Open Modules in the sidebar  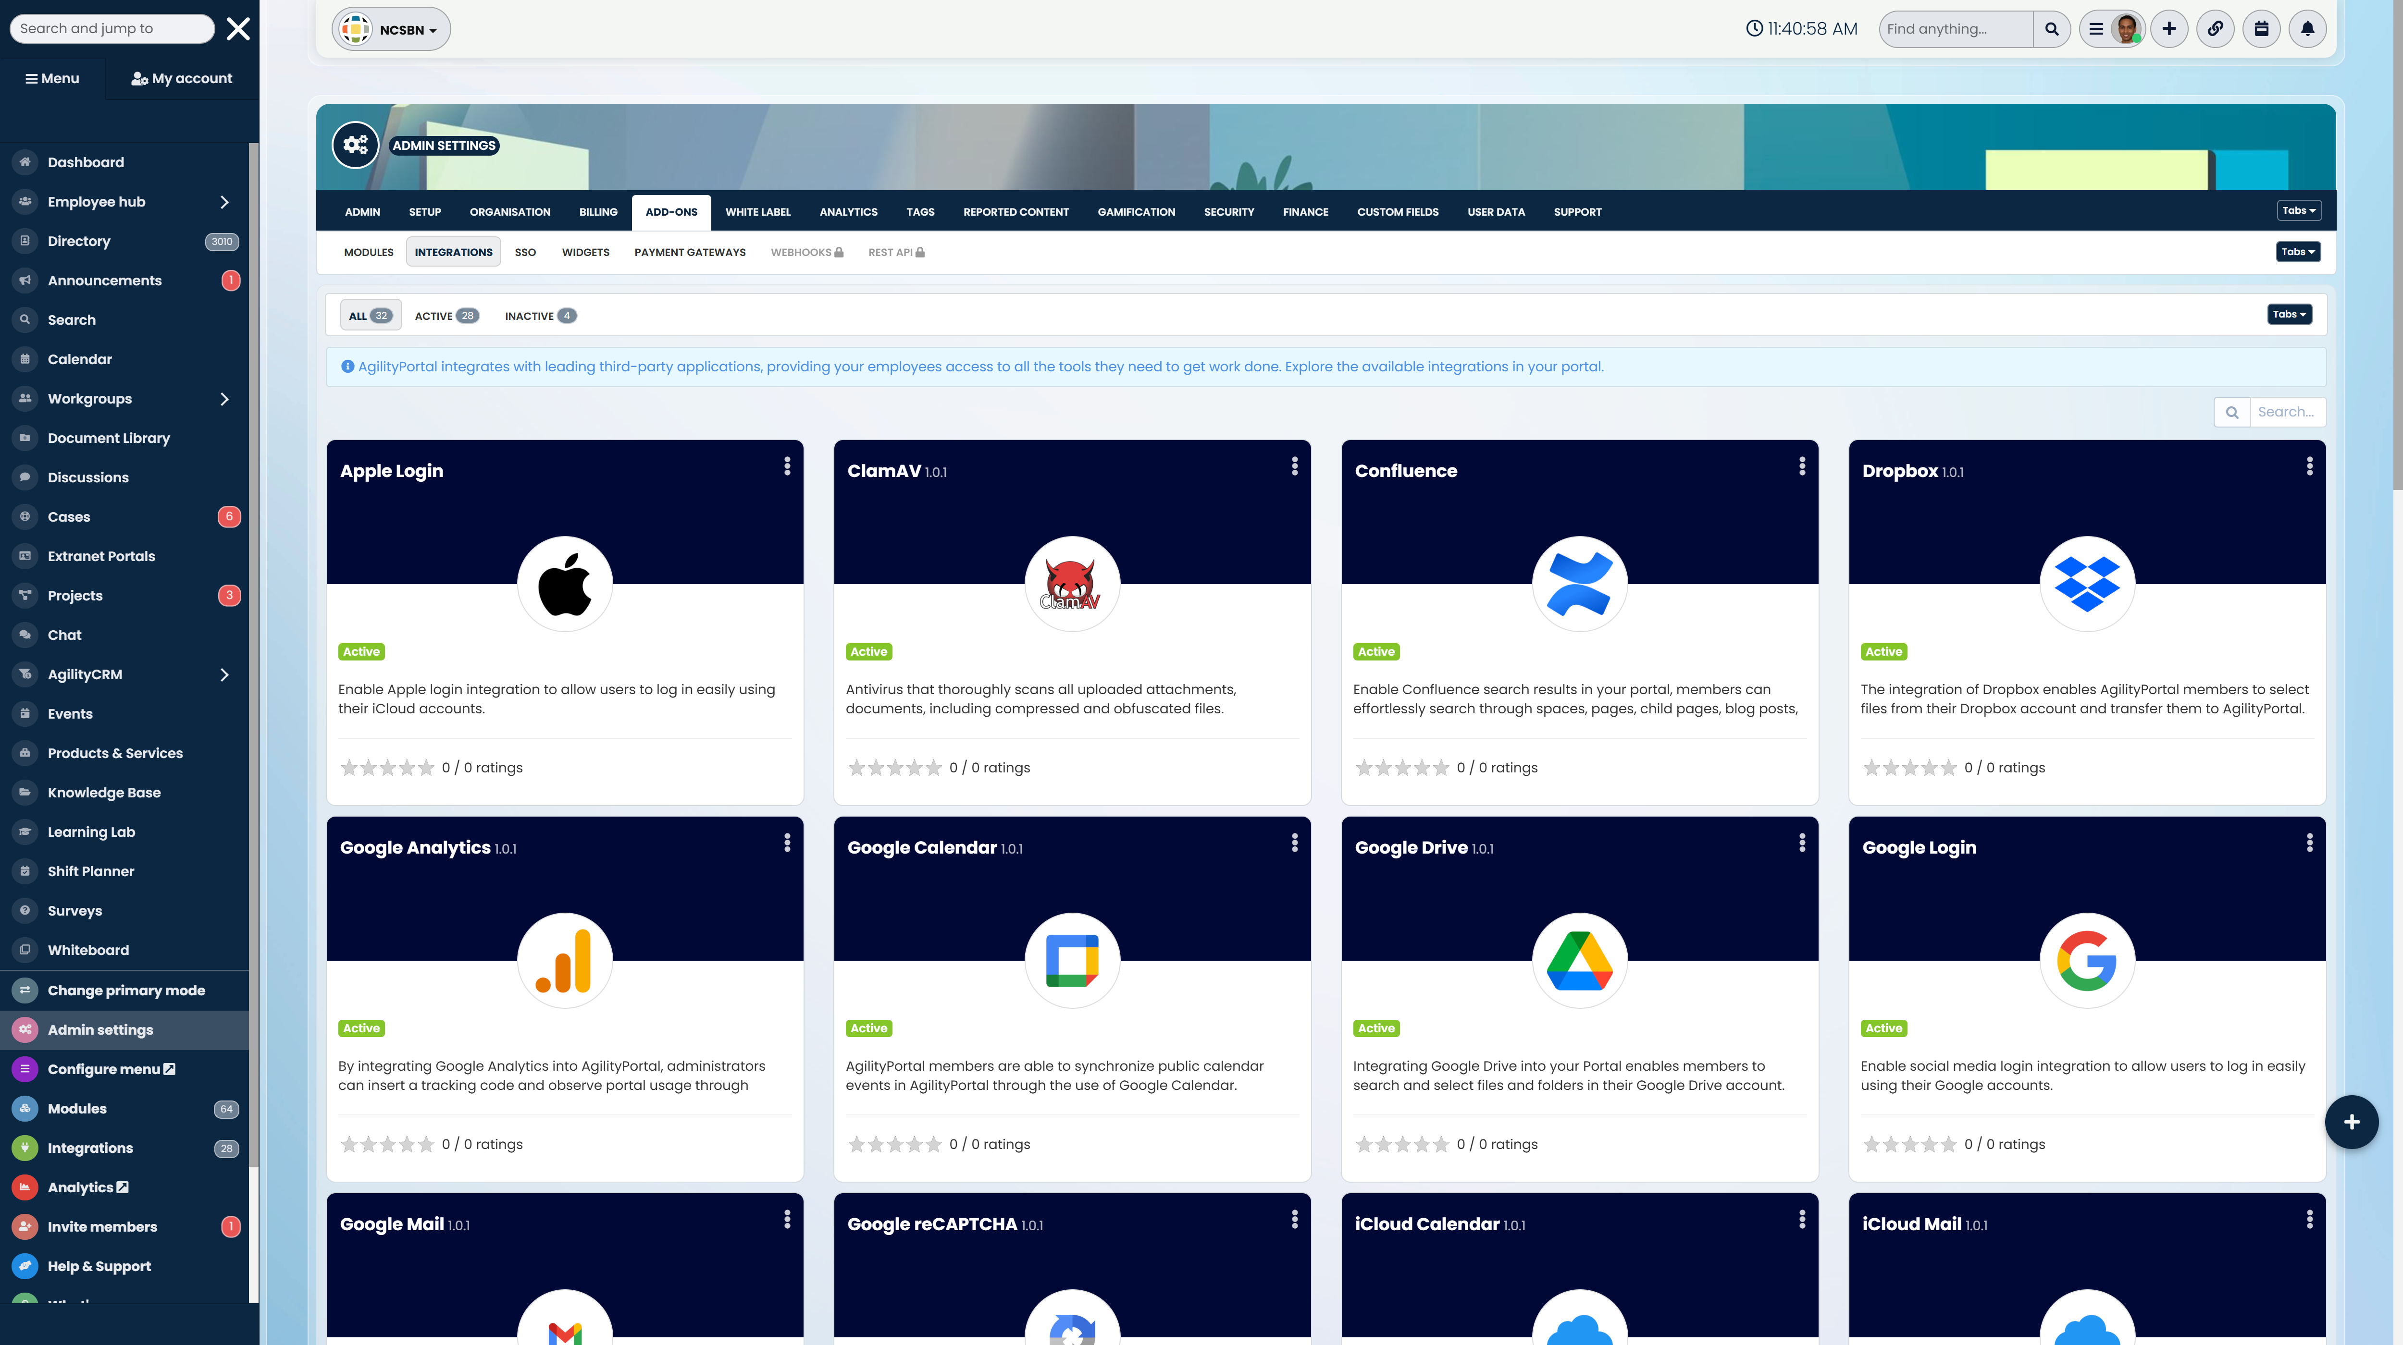tap(77, 1109)
